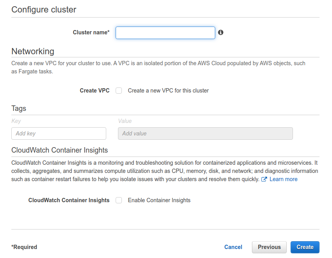Click the Add key field under Tags

click(59, 133)
